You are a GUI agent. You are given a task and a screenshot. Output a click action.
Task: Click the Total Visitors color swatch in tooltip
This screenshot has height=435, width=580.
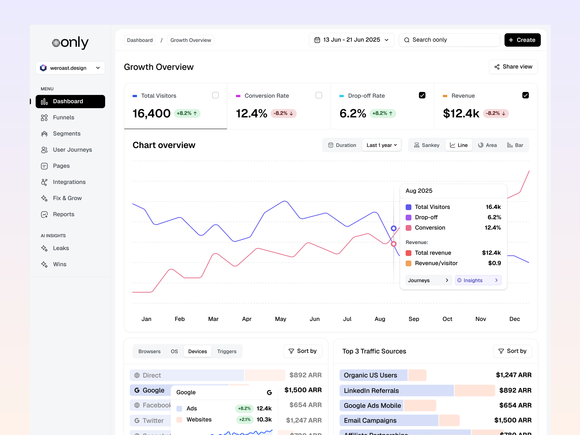pos(409,207)
